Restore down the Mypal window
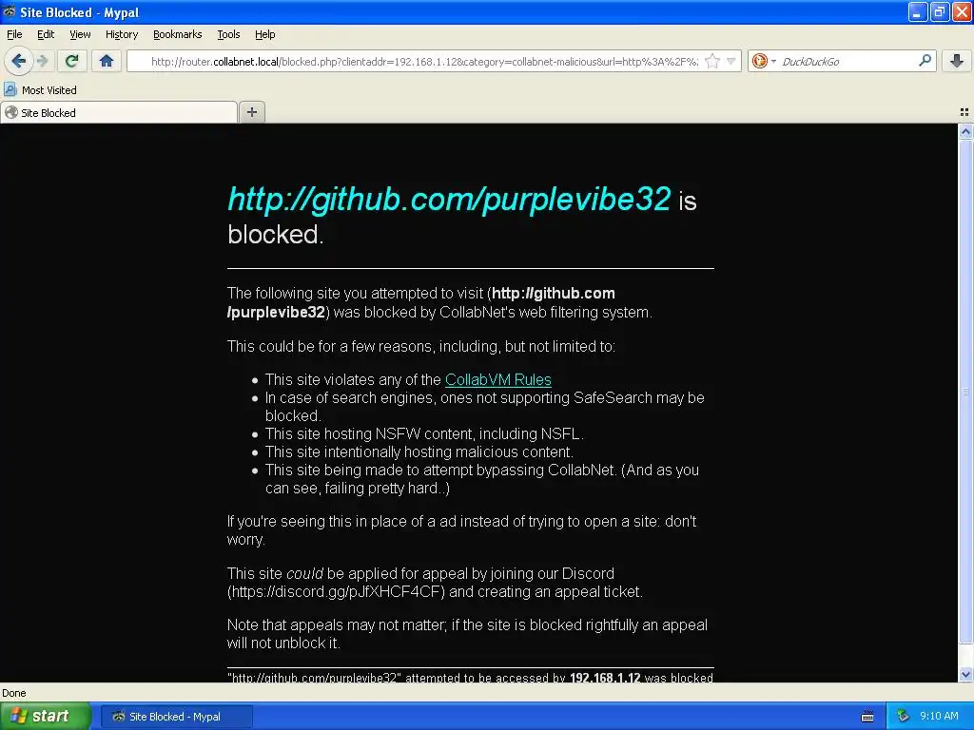The width and height of the screenshot is (974, 730). click(x=939, y=11)
